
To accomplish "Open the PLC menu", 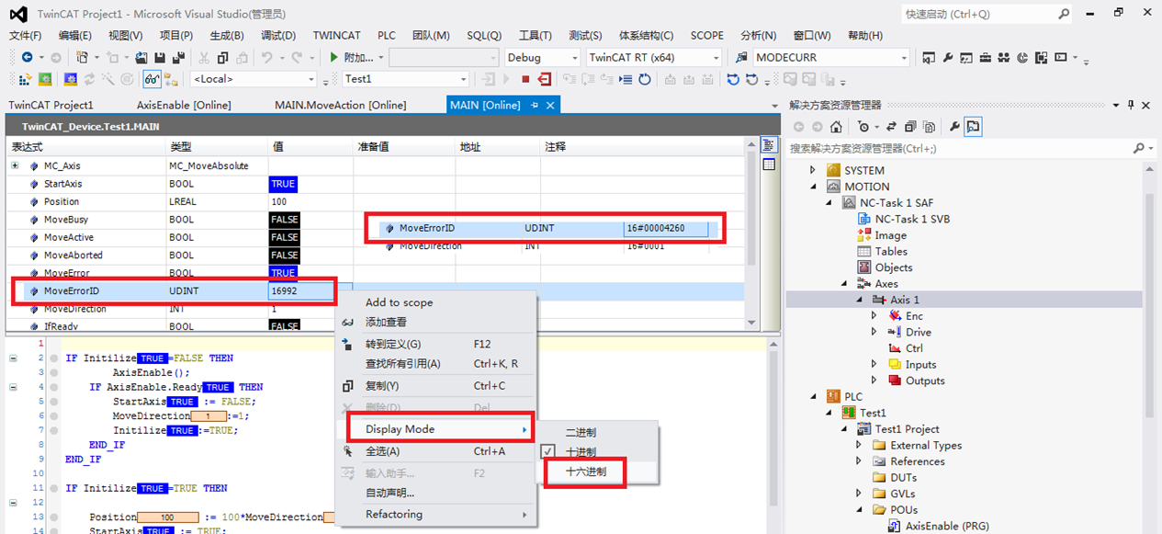I will click(387, 35).
